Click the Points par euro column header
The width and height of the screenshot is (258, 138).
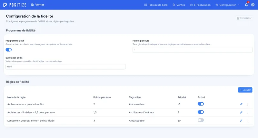tap(102, 97)
